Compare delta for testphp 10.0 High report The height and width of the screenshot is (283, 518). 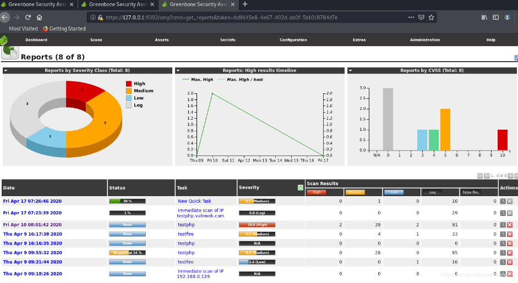click(503, 225)
